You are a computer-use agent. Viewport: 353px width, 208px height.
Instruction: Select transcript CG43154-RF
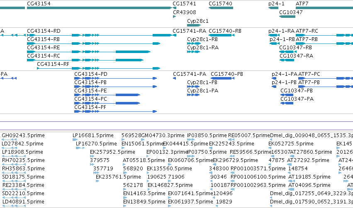[x=99, y=68]
